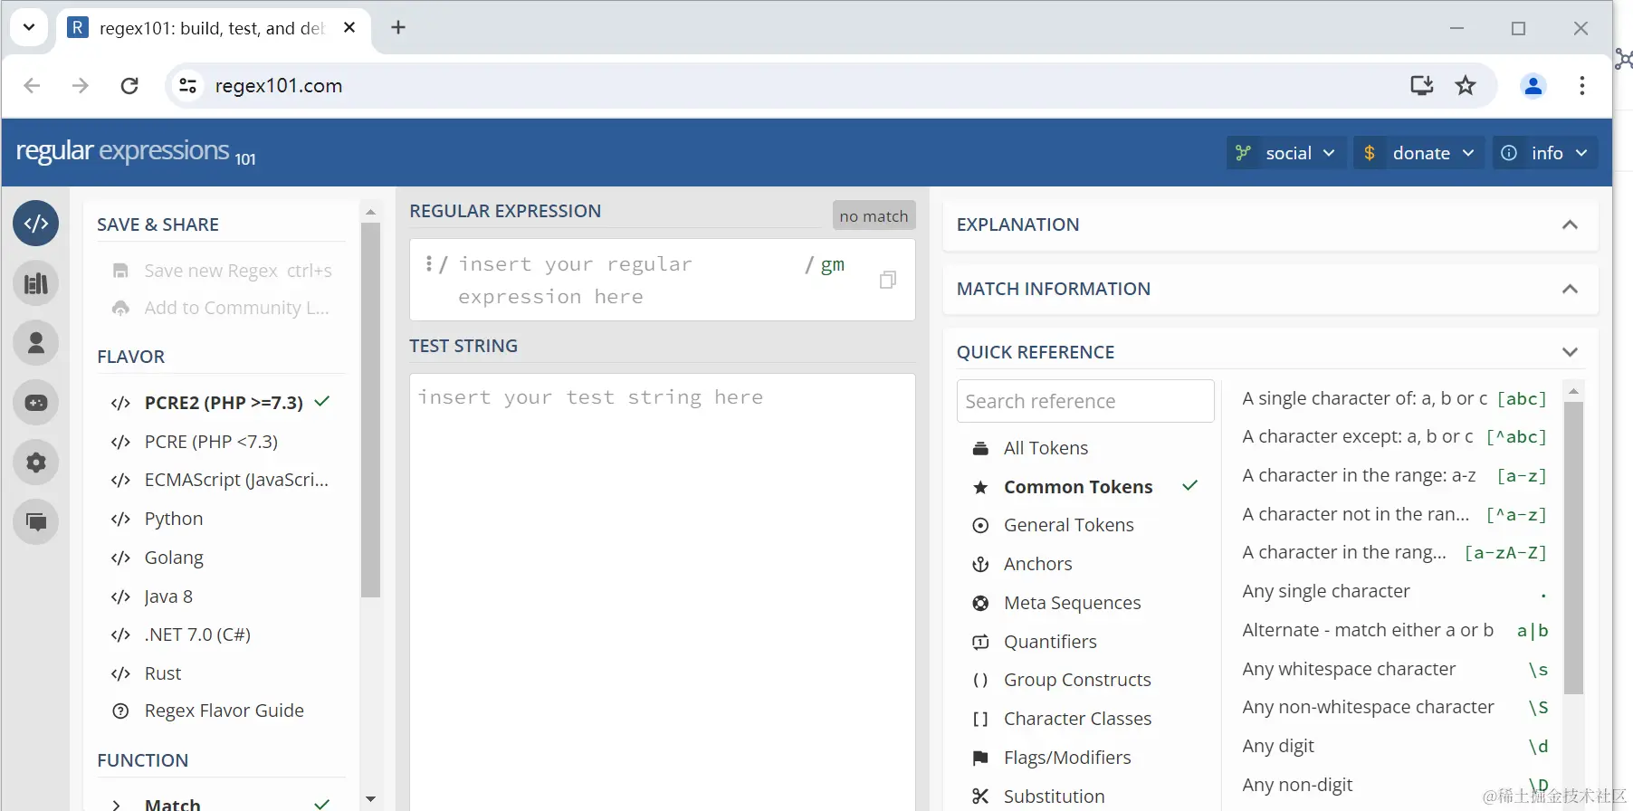Open the tab search dropdown arrow
The height and width of the screenshot is (811, 1633).
tap(29, 27)
